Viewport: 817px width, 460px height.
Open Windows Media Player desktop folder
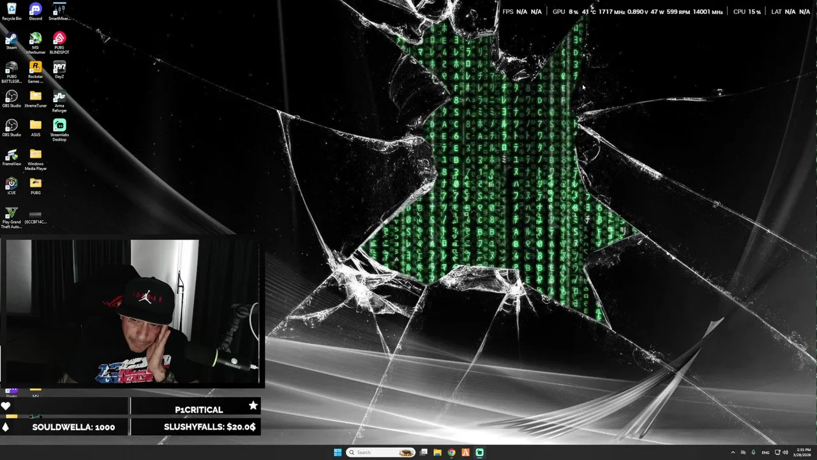[36, 160]
